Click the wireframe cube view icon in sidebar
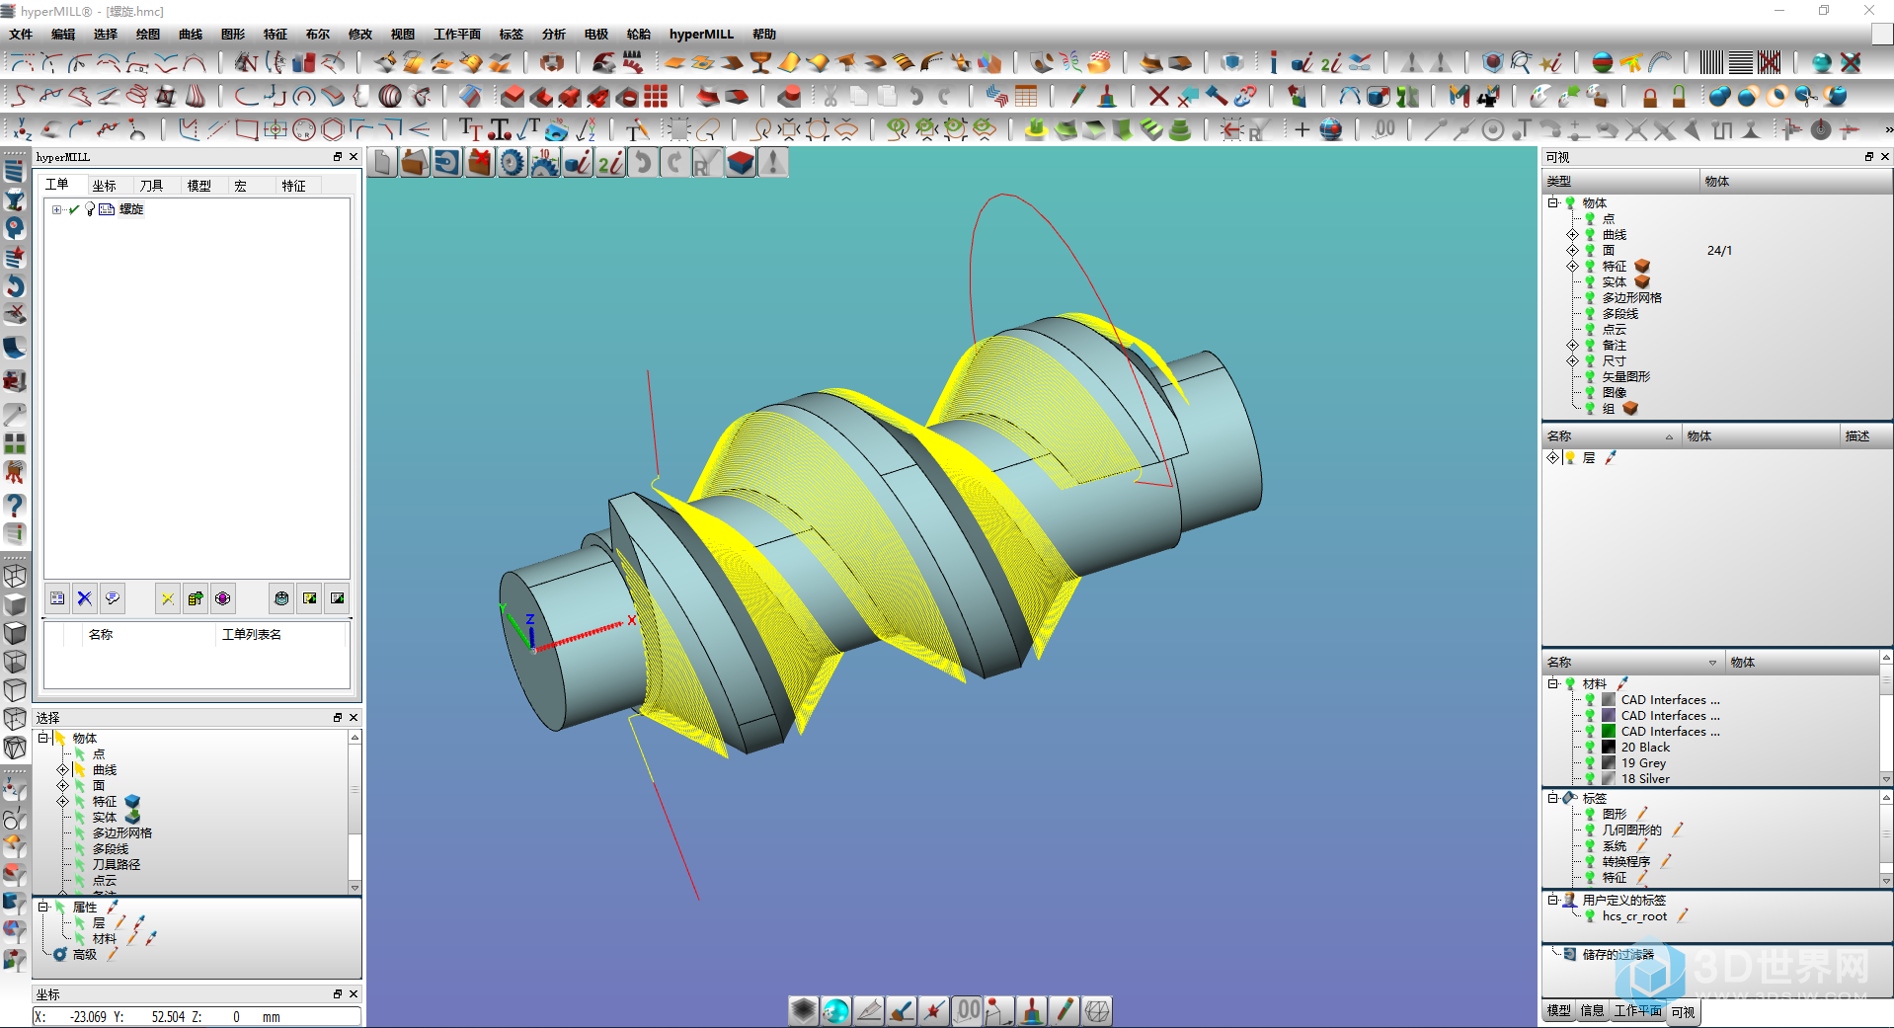Viewport: 1894px width, 1028px height. pyautogui.click(x=15, y=575)
